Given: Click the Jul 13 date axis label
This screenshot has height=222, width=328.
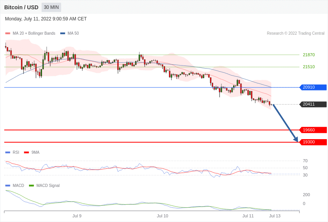Looking at the screenshot, I should pos(275,216).
